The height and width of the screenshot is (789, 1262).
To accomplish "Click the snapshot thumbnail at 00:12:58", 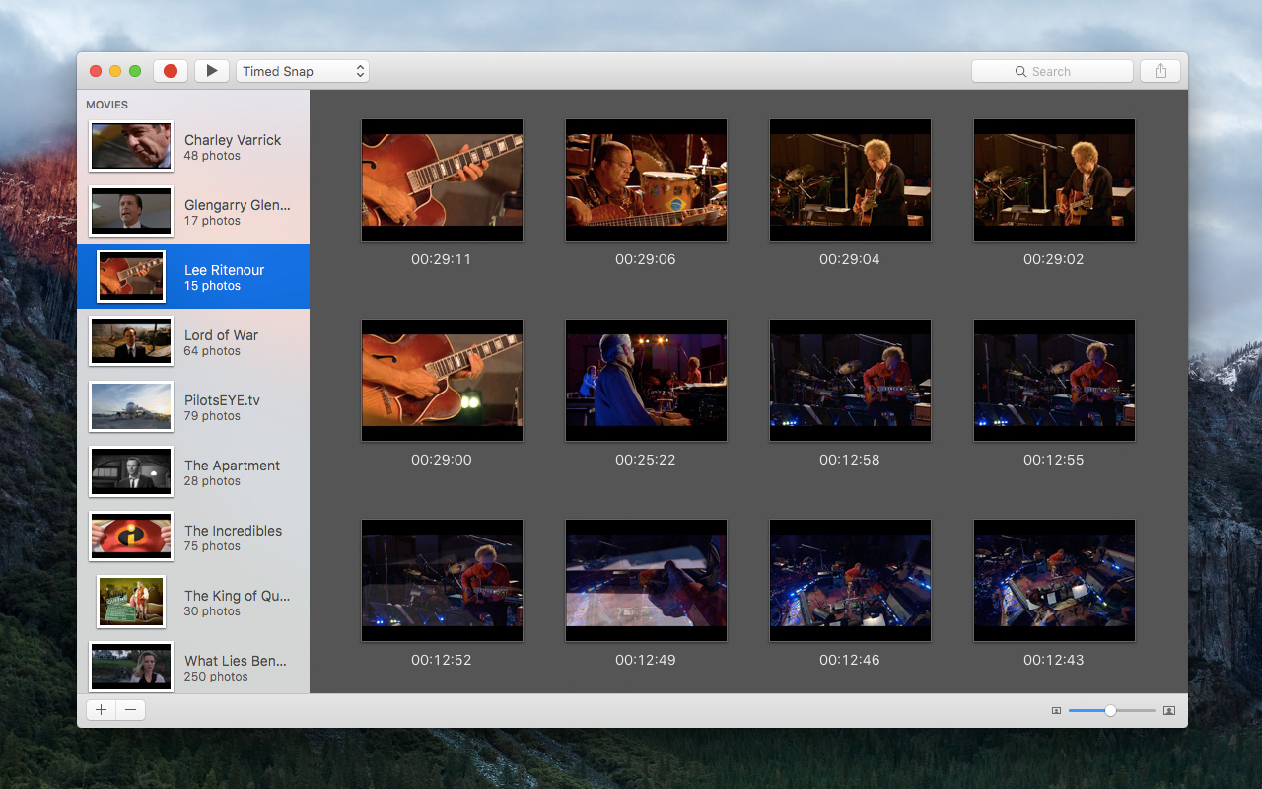I will [850, 380].
